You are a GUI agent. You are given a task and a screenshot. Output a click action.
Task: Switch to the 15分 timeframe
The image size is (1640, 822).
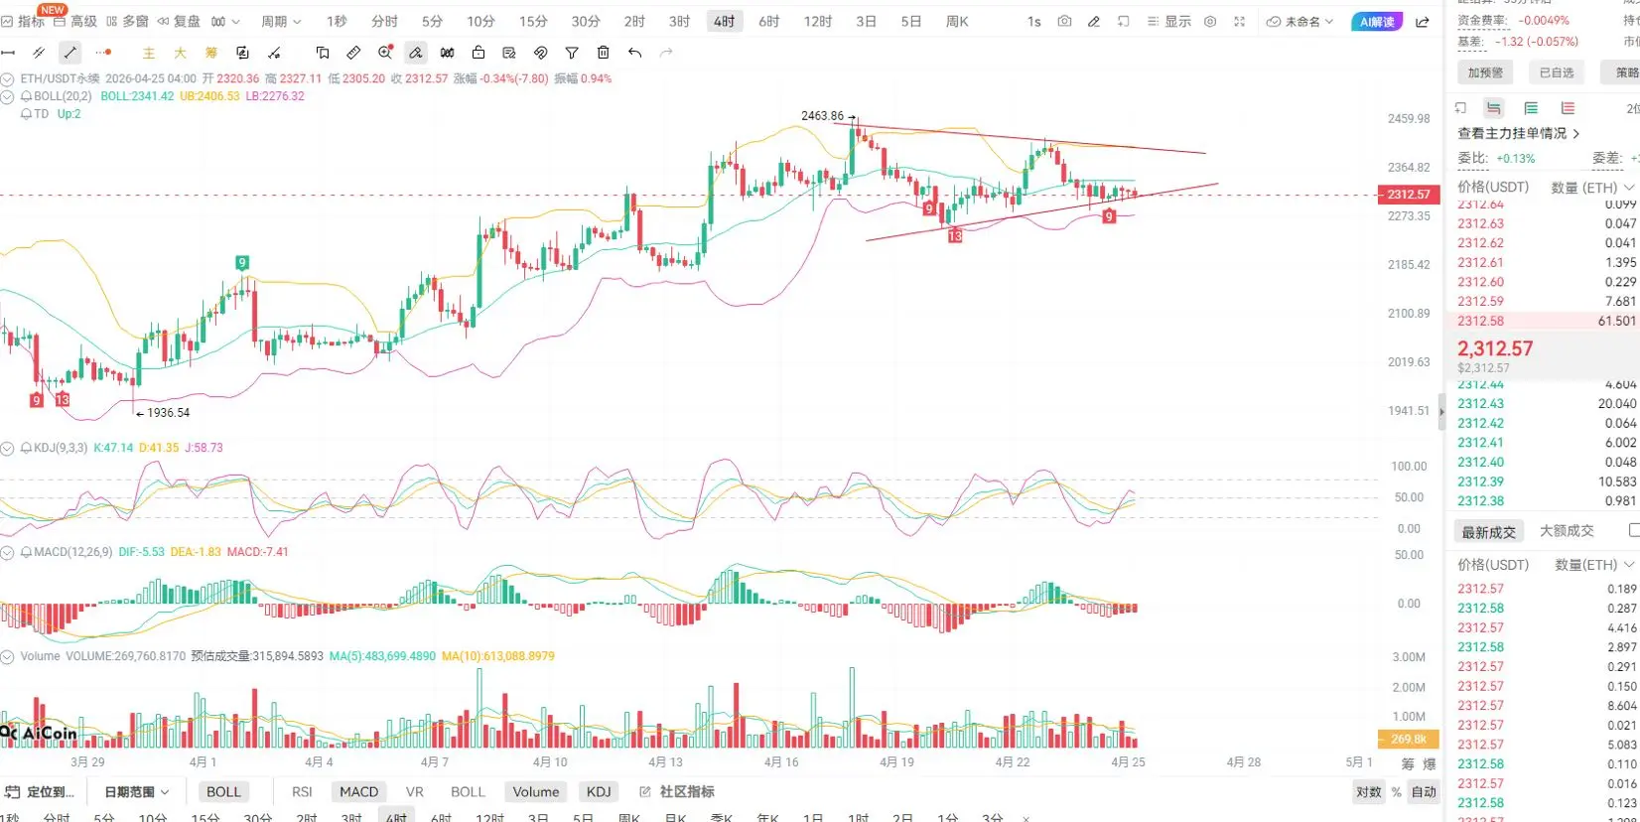pyautogui.click(x=533, y=21)
